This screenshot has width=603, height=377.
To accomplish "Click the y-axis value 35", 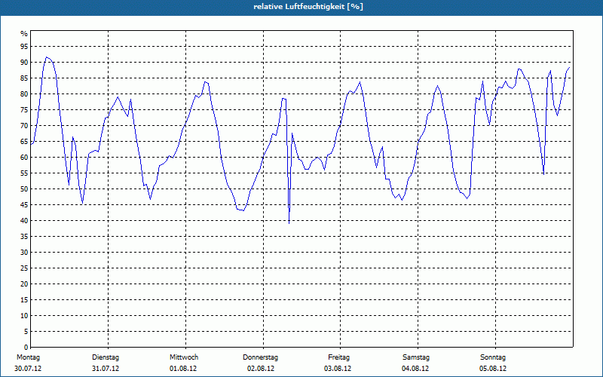I will [24, 237].
